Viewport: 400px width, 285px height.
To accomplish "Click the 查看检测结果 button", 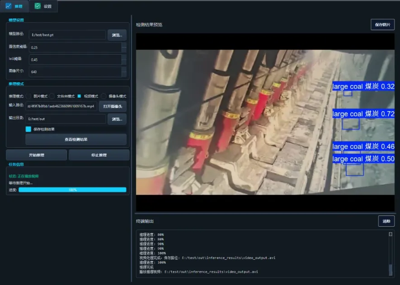I will [x=76, y=139].
